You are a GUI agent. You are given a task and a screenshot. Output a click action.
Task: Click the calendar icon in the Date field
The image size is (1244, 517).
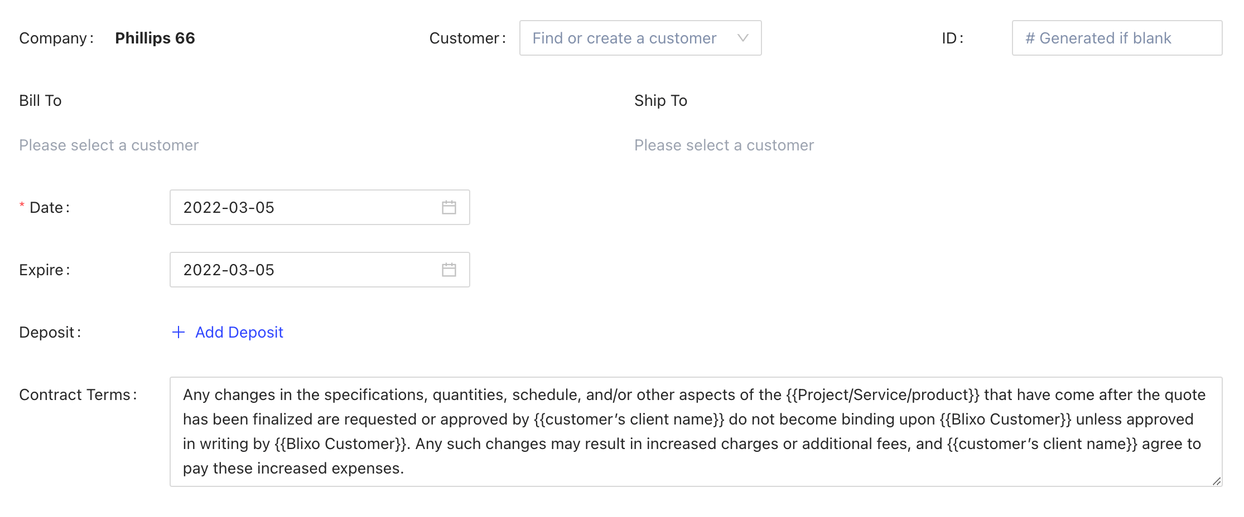click(x=449, y=208)
